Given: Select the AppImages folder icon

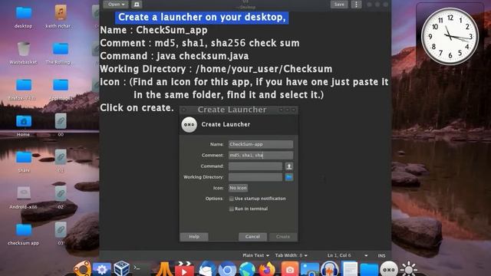Looking at the screenshot, I should [x=61, y=85].
